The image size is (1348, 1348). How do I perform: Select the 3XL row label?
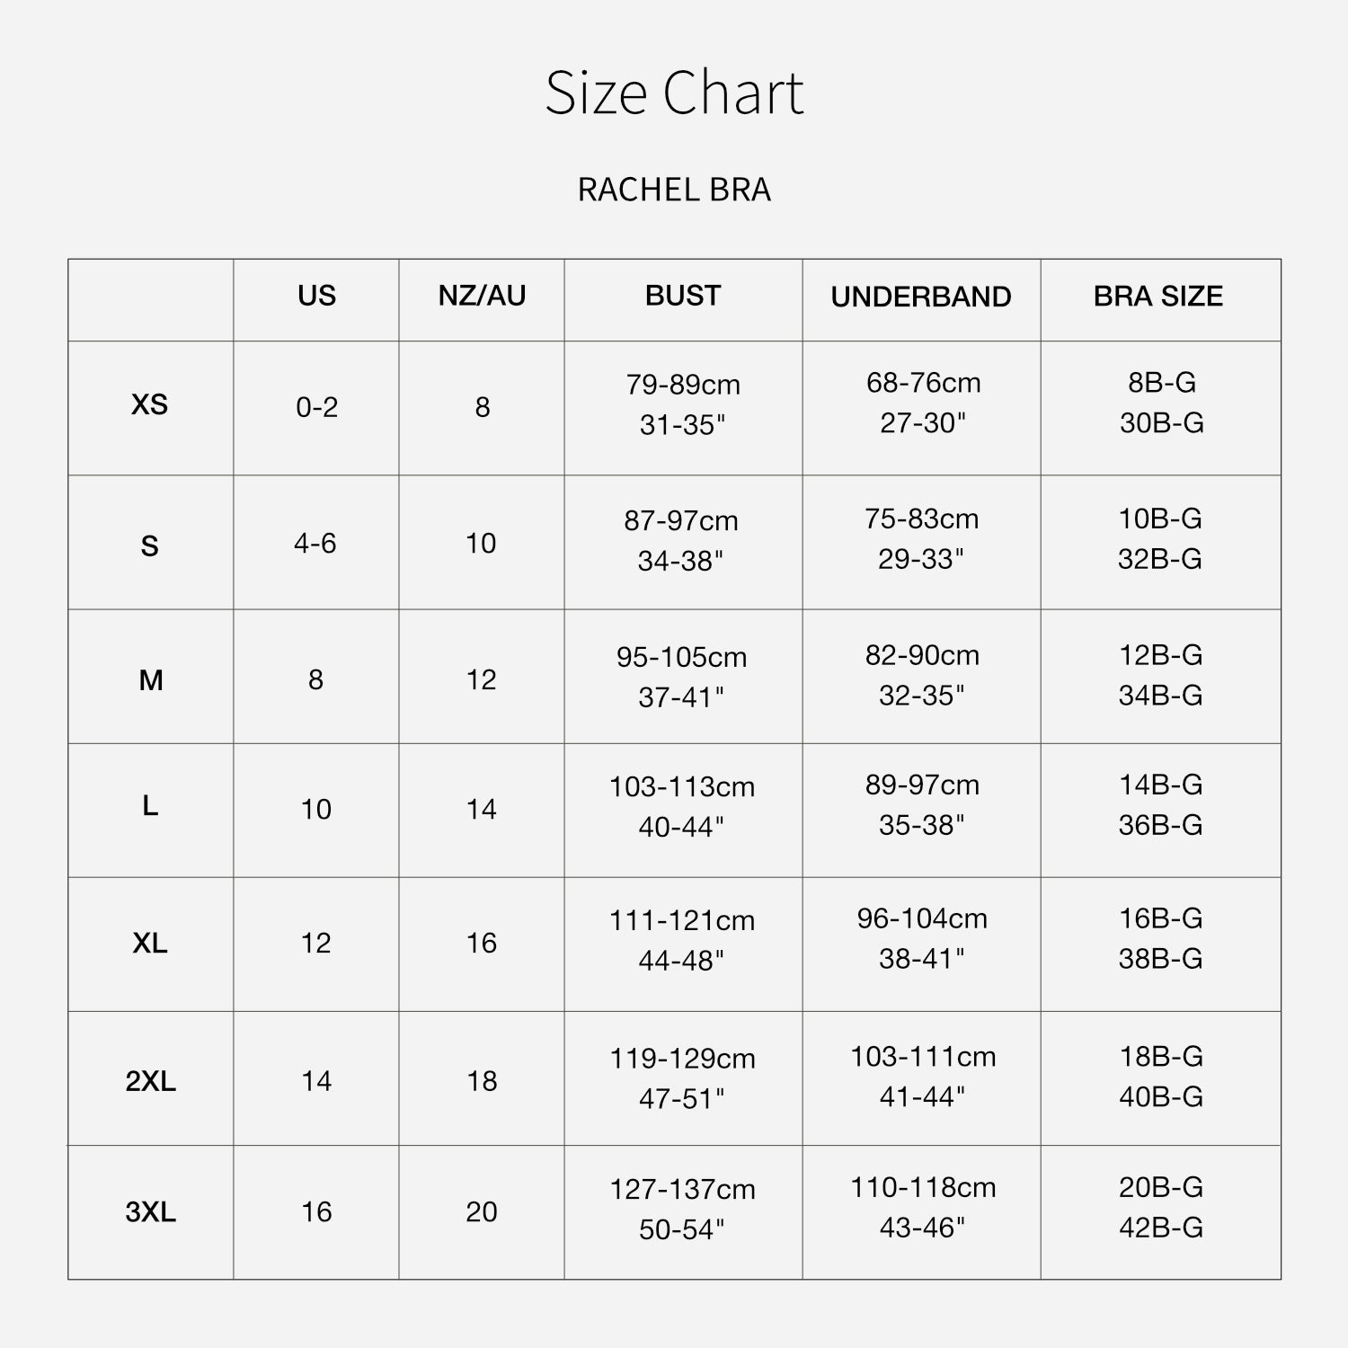click(151, 1212)
